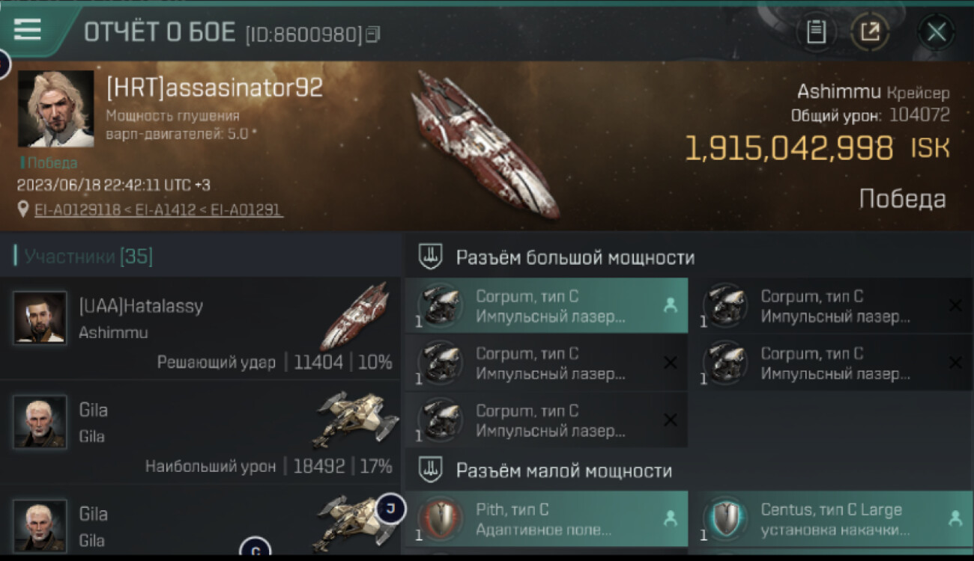Collapse low power slot section header

coord(689,470)
